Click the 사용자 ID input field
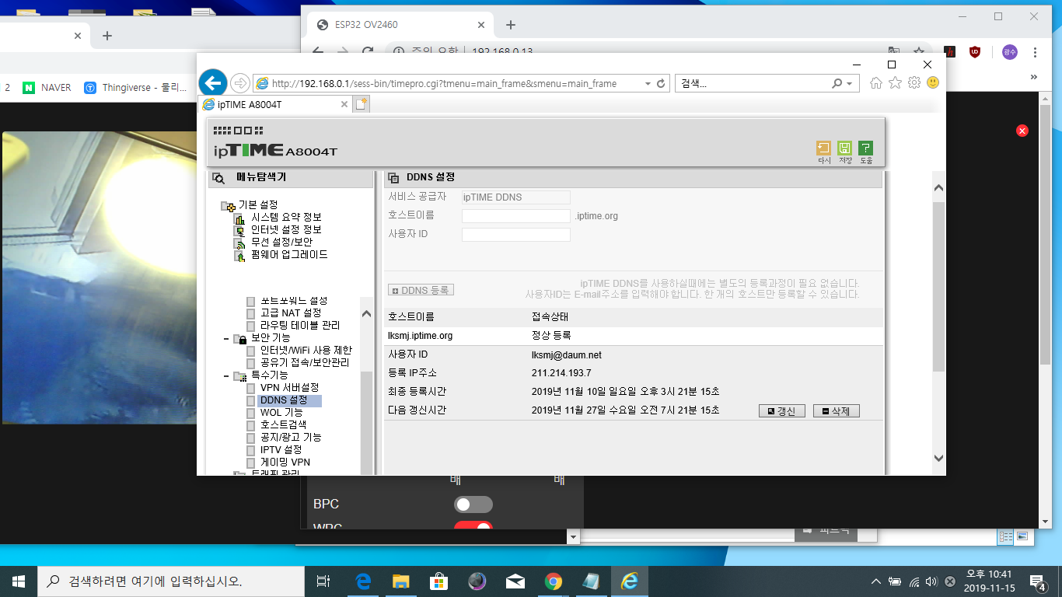1062x597 pixels. (x=516, y=235)
